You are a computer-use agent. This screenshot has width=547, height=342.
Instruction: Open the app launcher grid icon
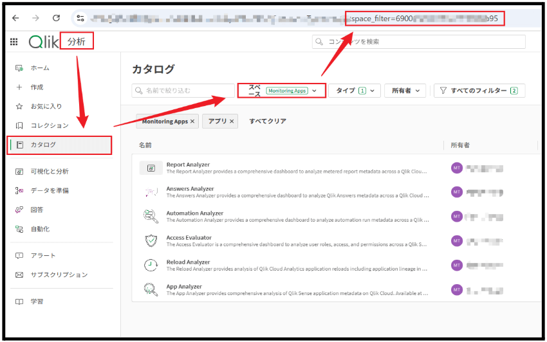[14, 42]
